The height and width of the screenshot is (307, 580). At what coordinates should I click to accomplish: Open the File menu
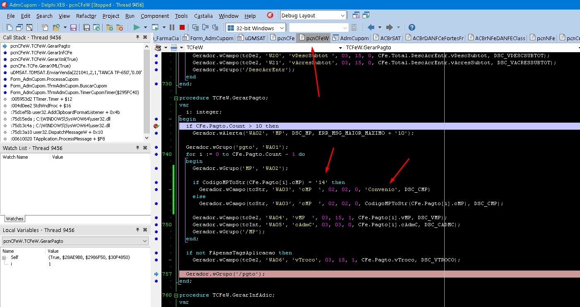pyautogui.click(x=11, y=16)
